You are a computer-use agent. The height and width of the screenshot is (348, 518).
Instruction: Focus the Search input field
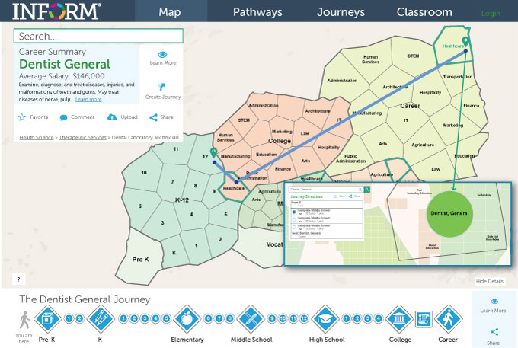click(x=98, y=36)
